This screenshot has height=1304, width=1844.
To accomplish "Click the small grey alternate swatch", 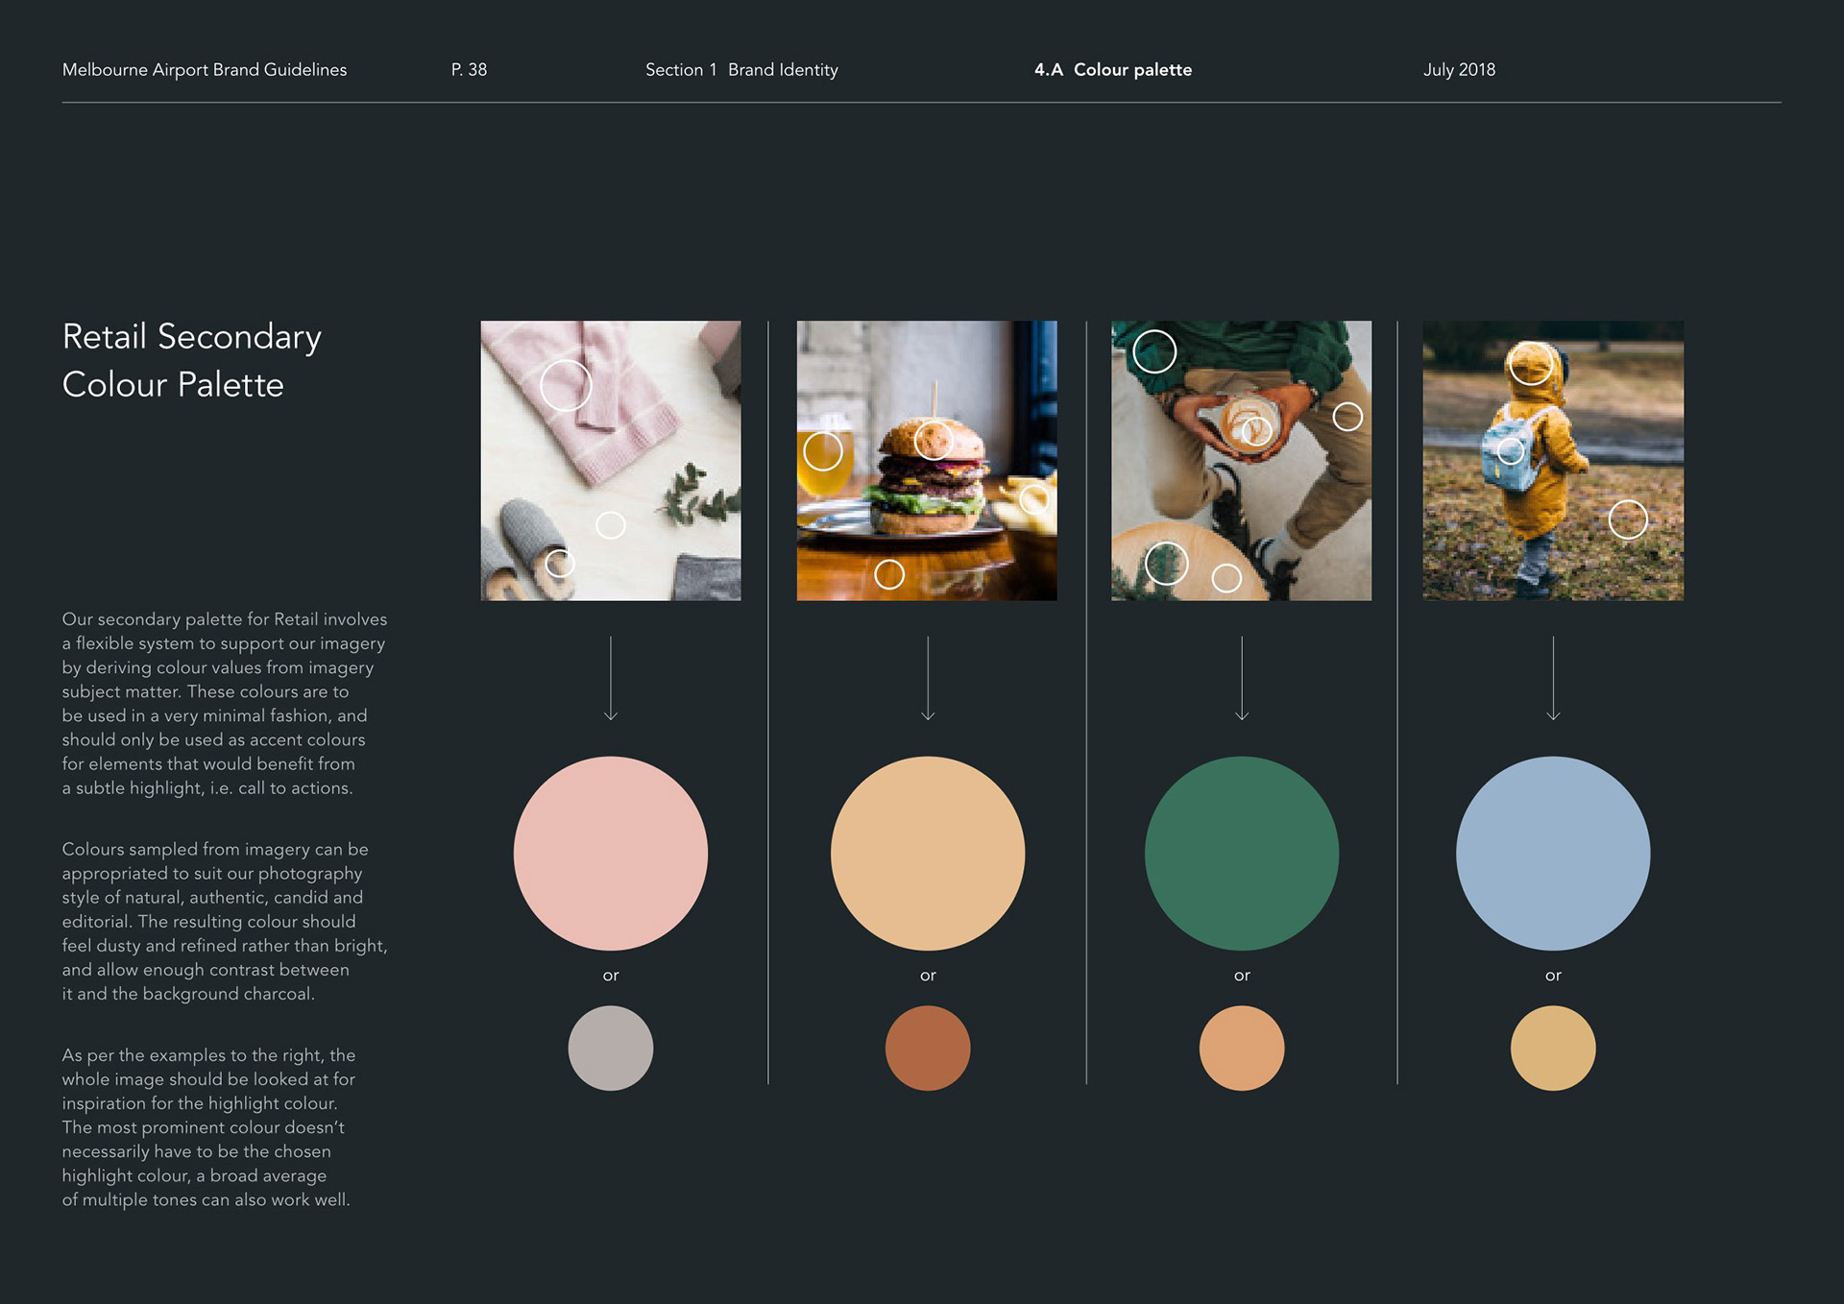I will click(x=611, y=1048).
